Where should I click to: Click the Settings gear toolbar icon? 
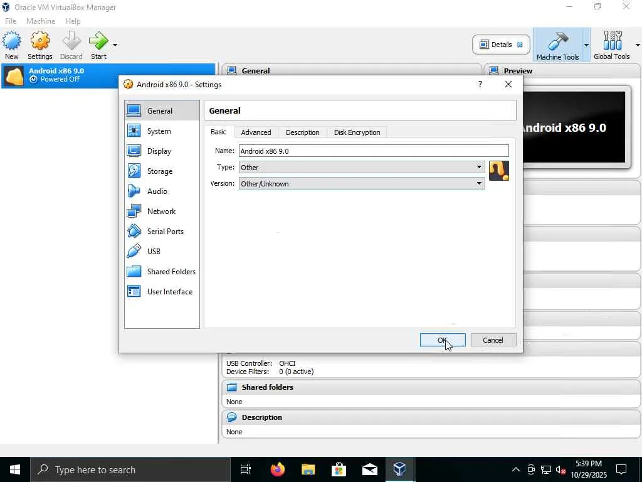[39, 41]
